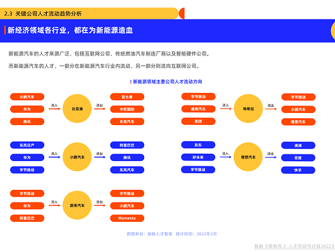Click the 通用汽车 pill
Viewport: 335px width, 252px height.
tap(198, 109)
